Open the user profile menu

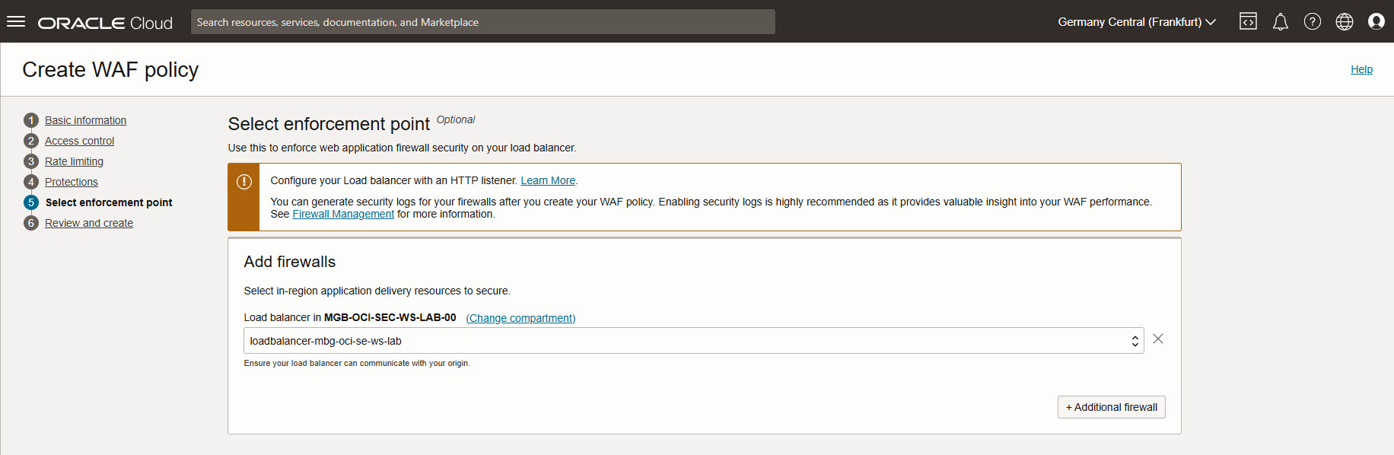click(1376, 21)
